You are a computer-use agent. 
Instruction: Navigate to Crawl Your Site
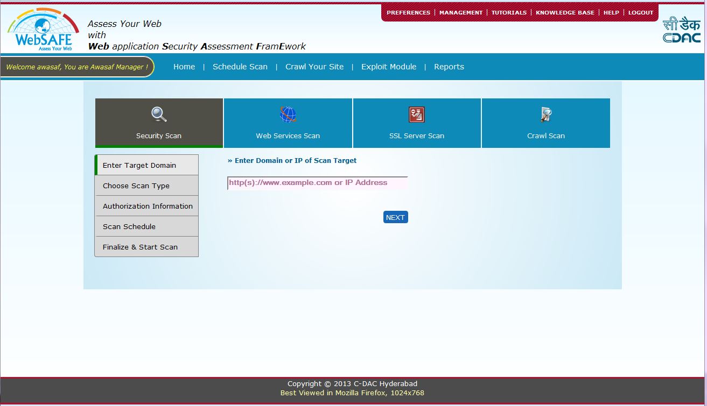point(314,67)
